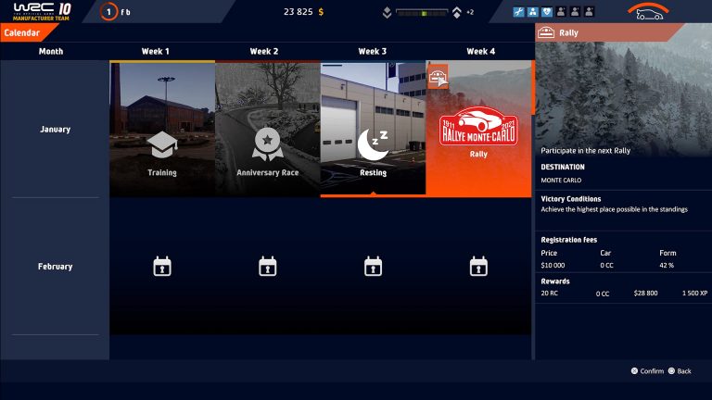Open the physiotherapist heart crew icon
712x400 pixels.
[x=547, y=12]
